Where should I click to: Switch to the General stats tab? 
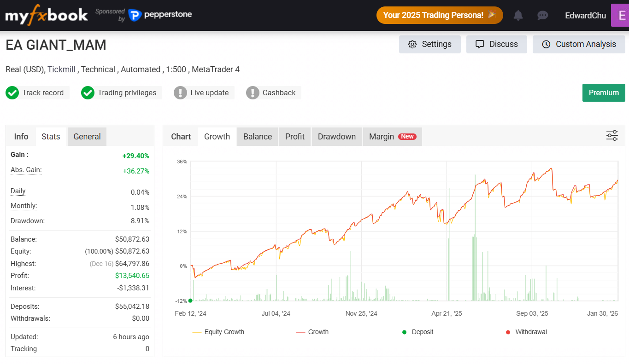click(87, 137)
